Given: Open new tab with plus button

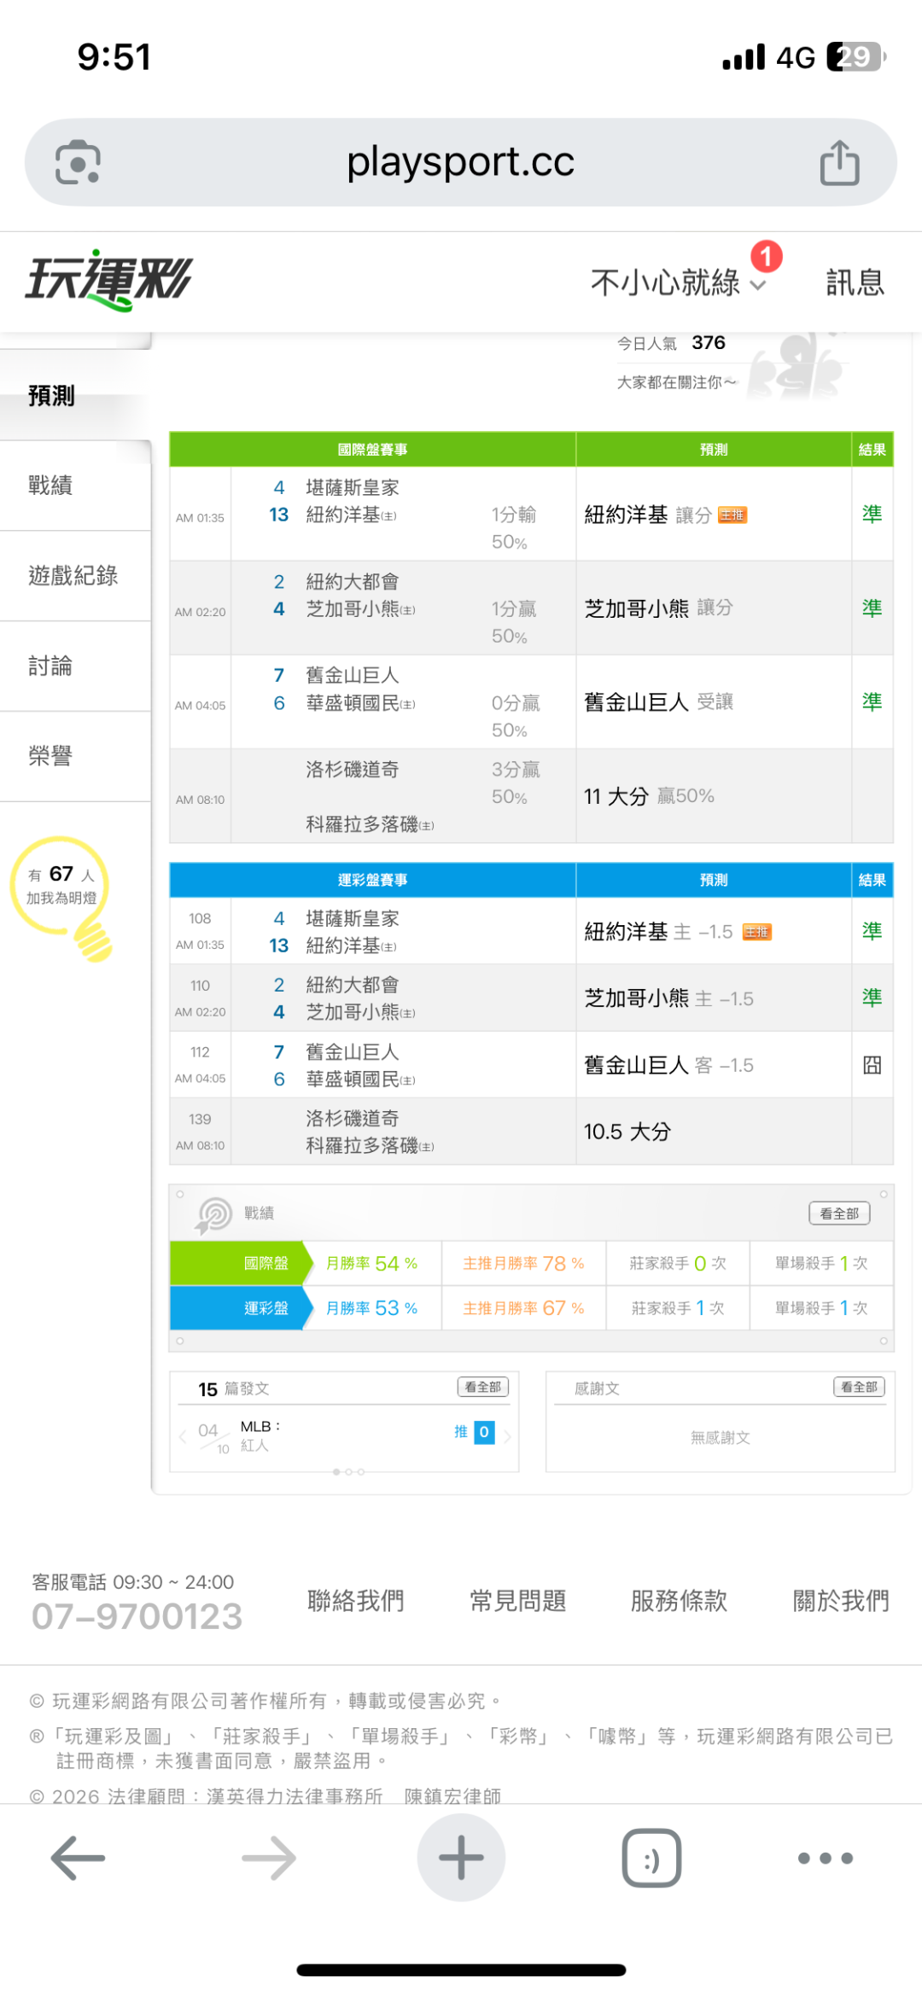Looking at the screenshot, I should [461, 1858].
